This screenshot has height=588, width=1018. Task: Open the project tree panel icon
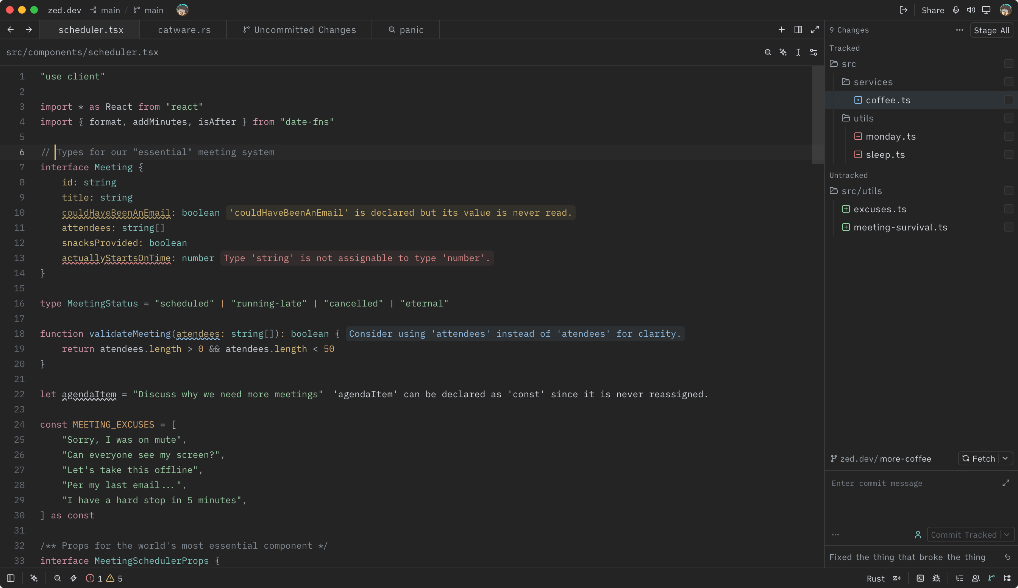click(1007, 578)
